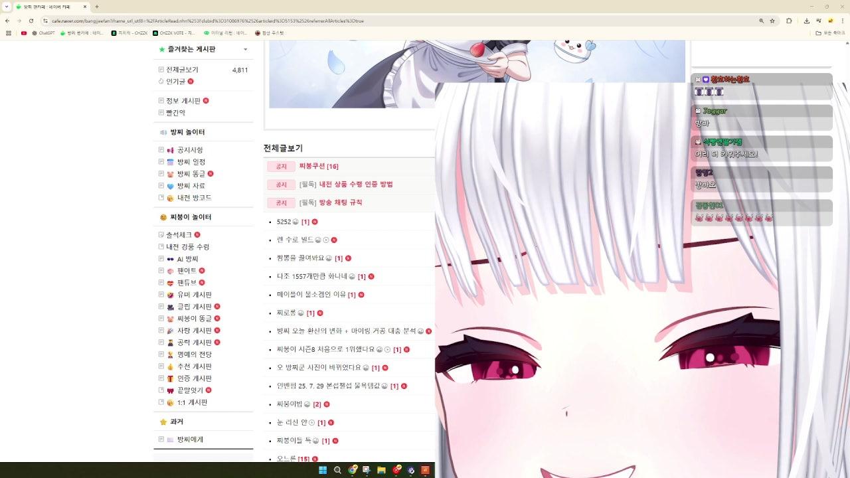Open the ChatGPT bookmark
This screenshot has width=850, height=478.
click(x=43, y=33)
